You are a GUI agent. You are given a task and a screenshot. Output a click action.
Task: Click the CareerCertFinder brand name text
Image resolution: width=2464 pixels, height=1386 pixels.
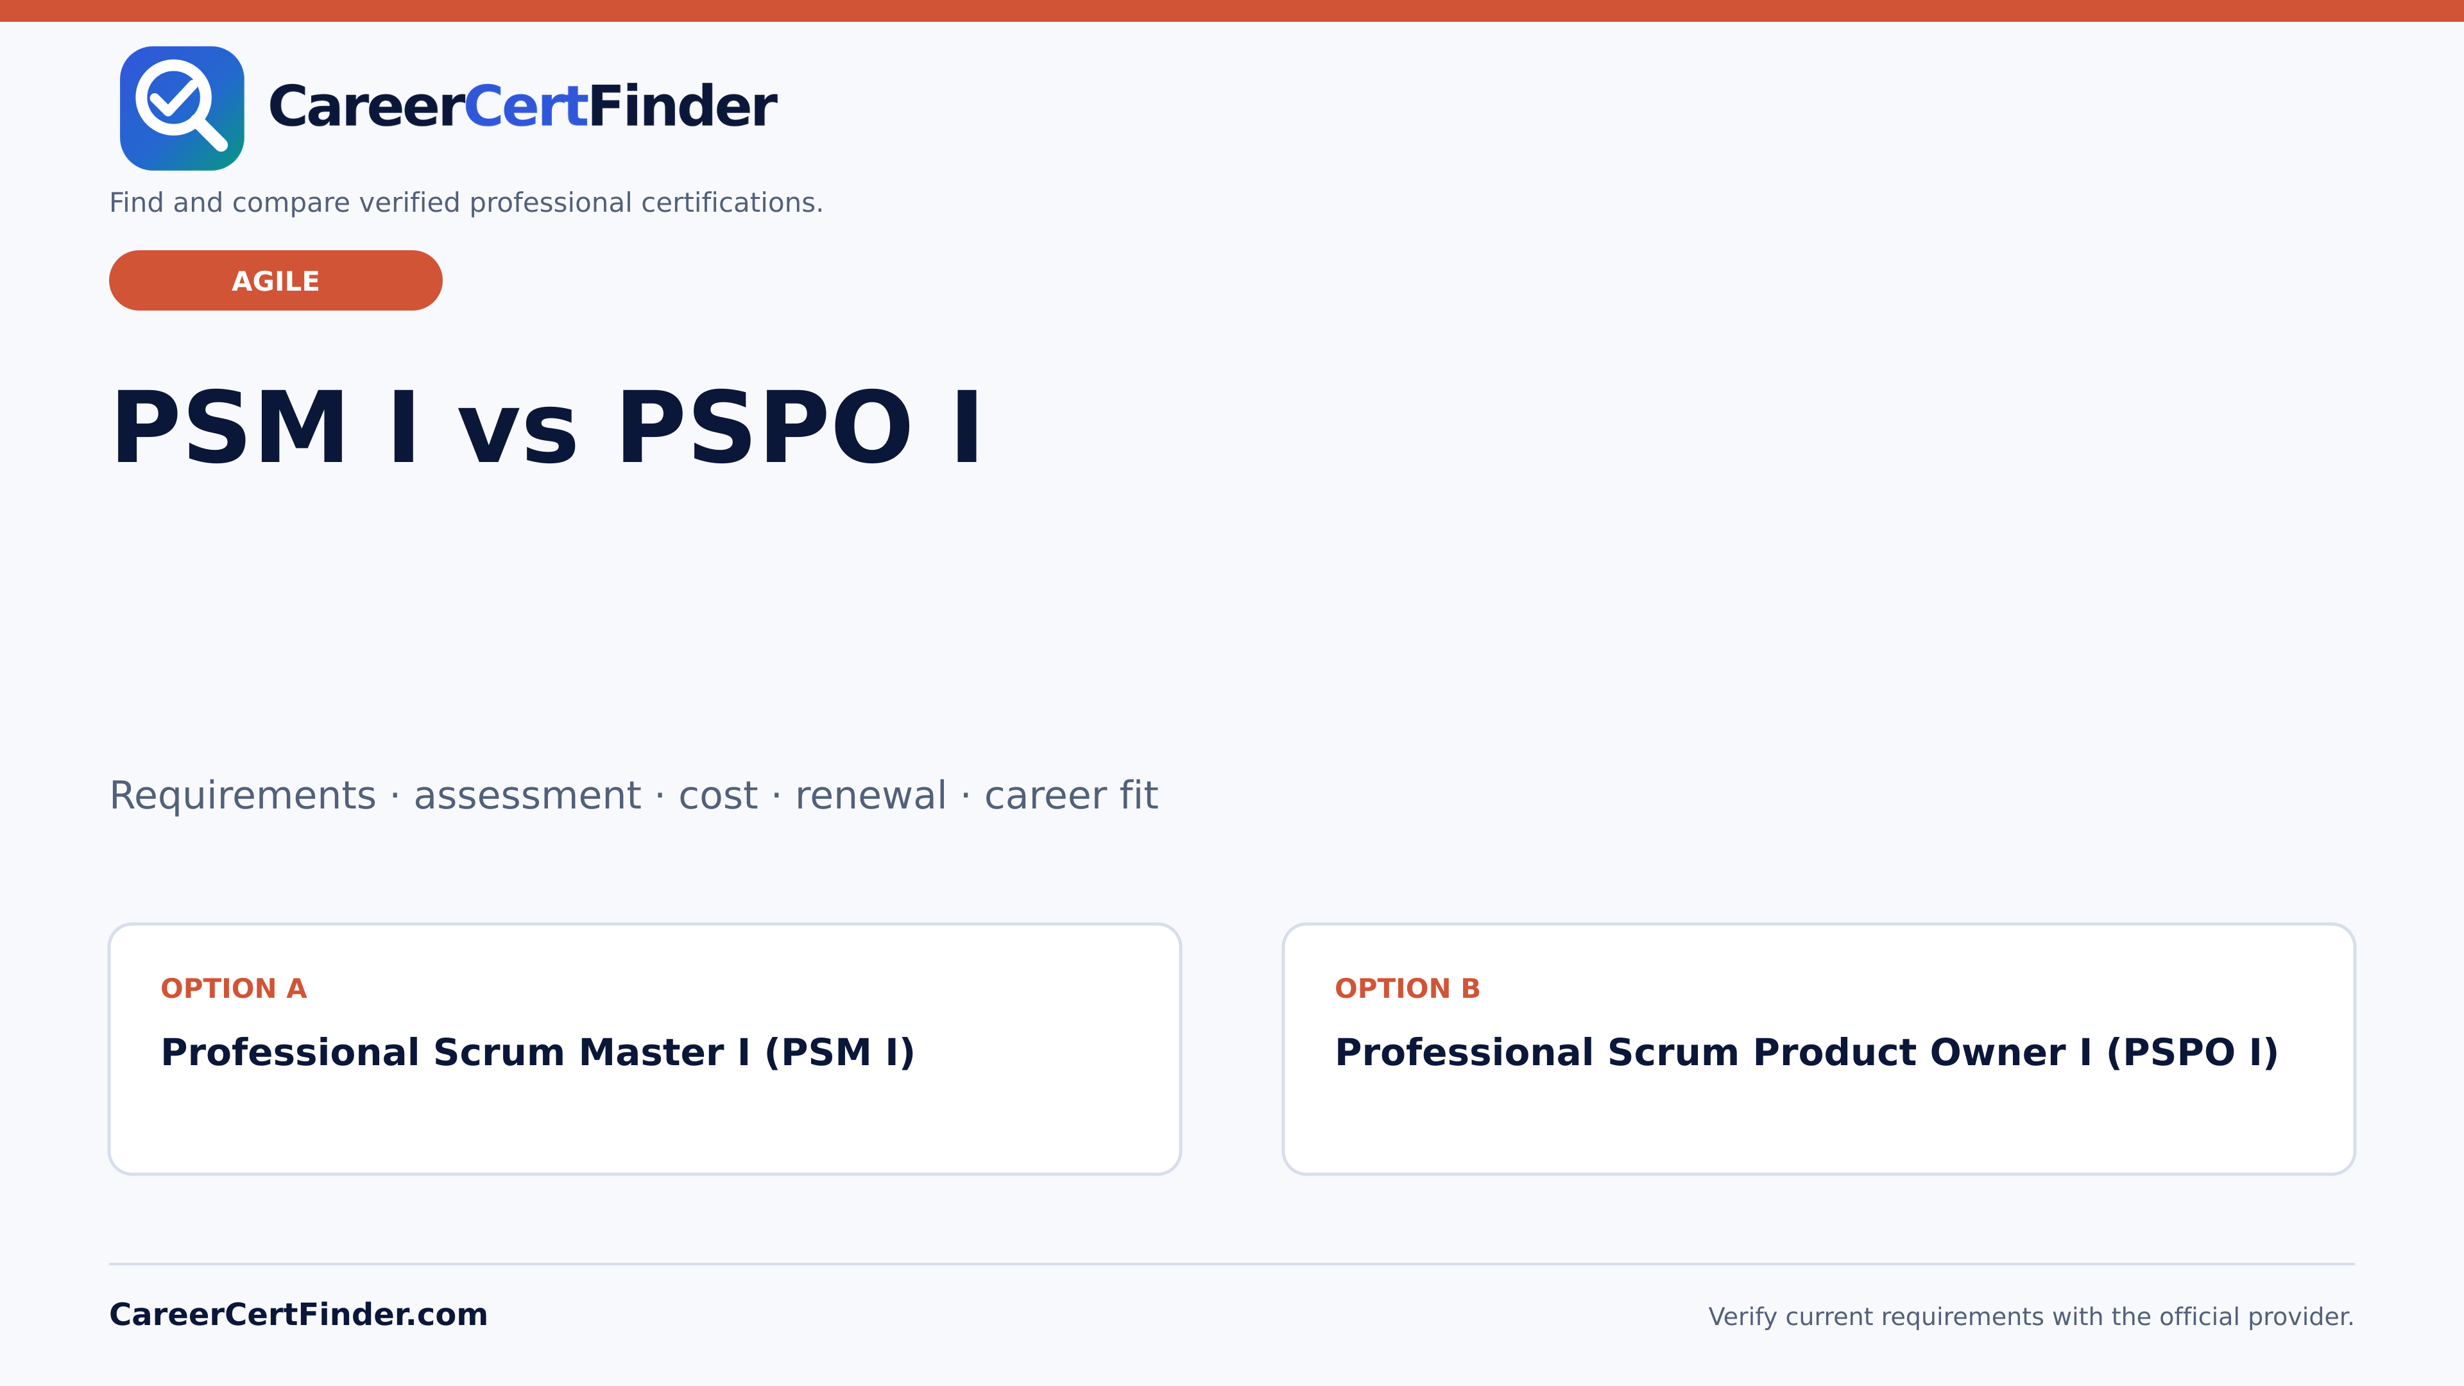click(x=522, y=106)
